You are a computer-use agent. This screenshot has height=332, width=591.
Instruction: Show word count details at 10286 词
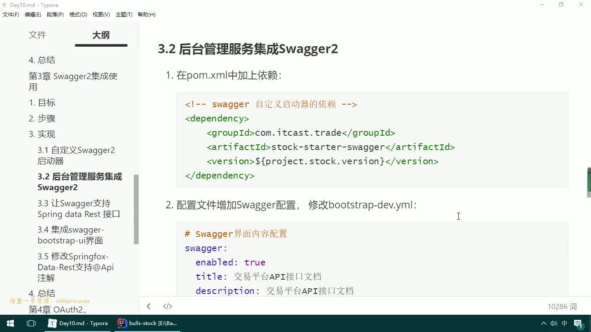pos(562,306)
